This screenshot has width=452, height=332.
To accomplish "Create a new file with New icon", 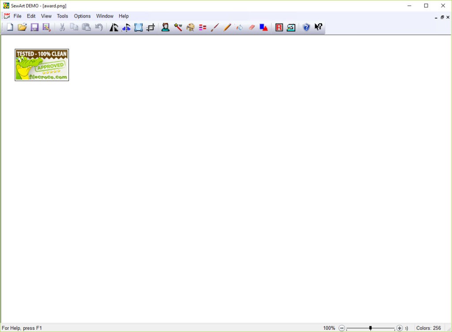I will click(x=10, y=27).
